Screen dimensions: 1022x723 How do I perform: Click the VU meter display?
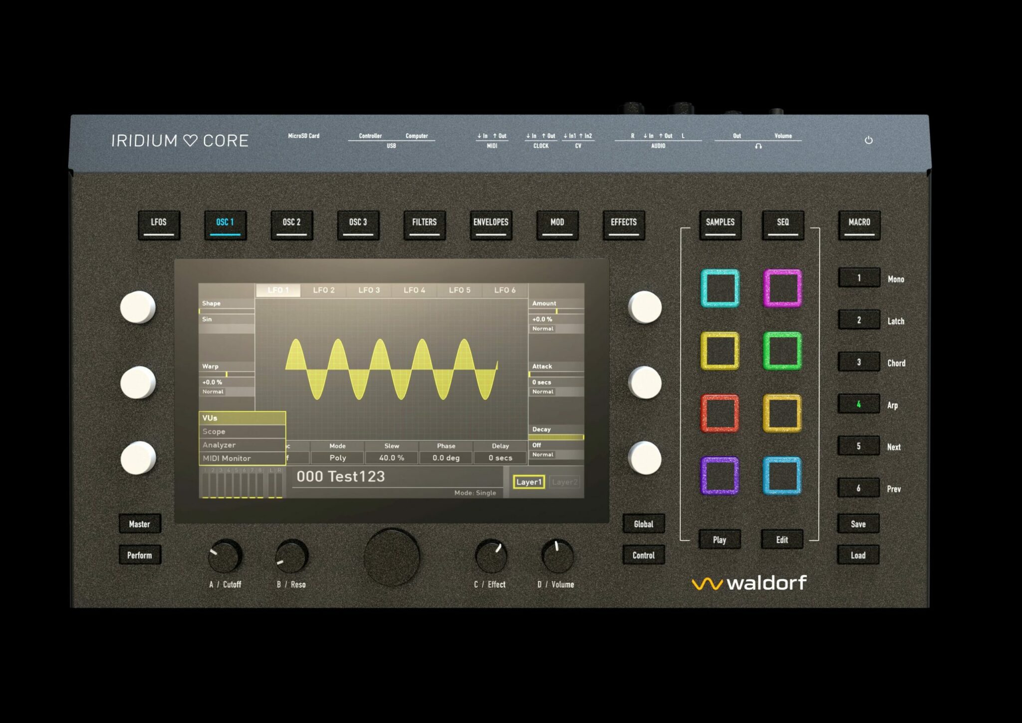click(x=243, y=482)
